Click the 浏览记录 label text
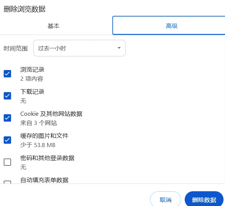The height and width of the screenshot is (206, 225). [32, 70]
